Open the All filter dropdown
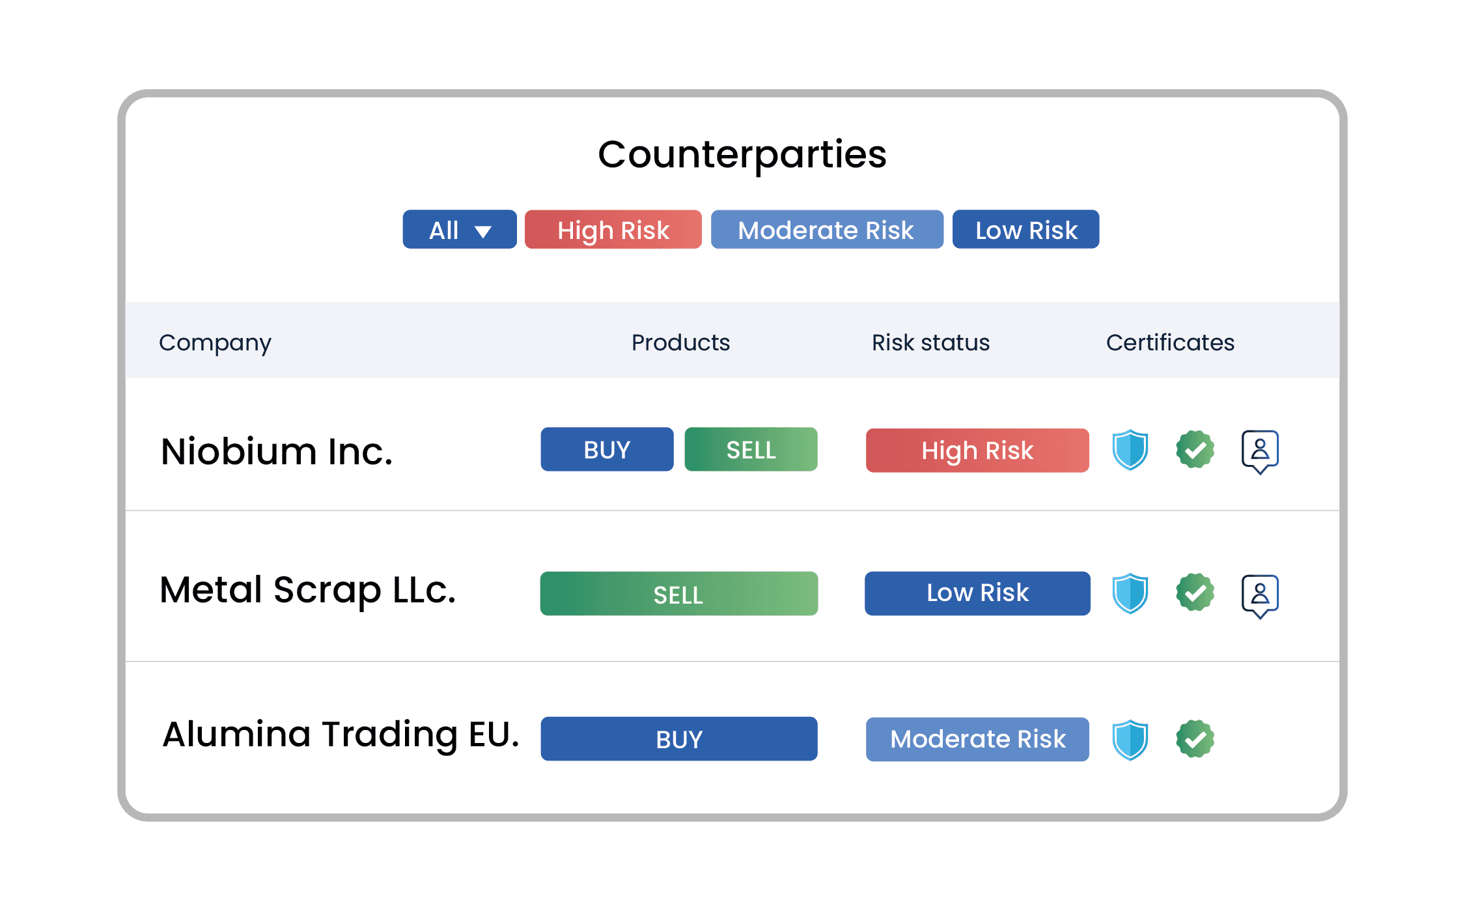The height and width of the screenshot is (911, 1465). tap(459, 230)
